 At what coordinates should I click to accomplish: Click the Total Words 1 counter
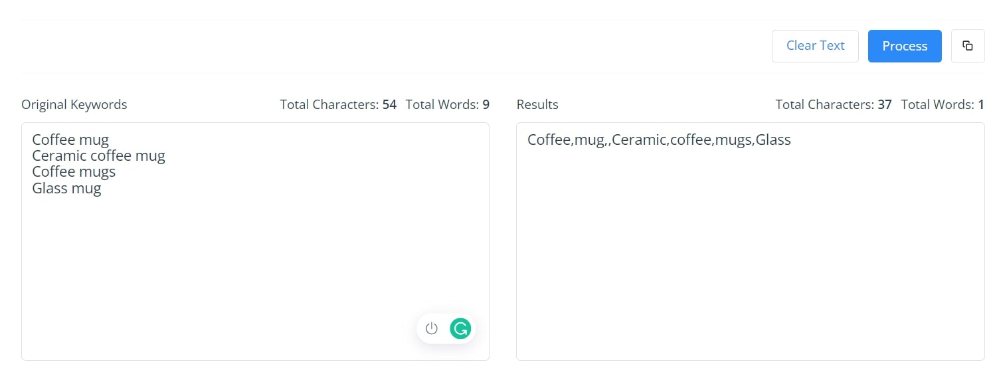(x=943, y=104)
